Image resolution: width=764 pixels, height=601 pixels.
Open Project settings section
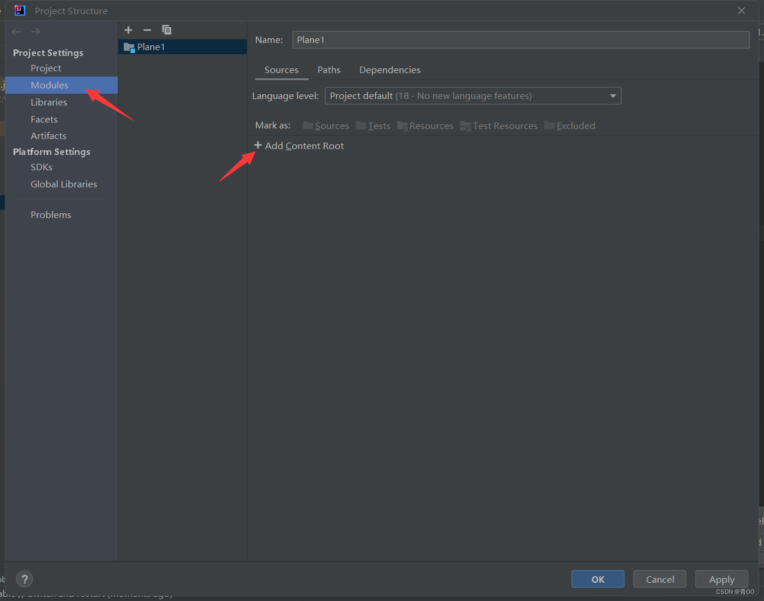click(46, 68)
